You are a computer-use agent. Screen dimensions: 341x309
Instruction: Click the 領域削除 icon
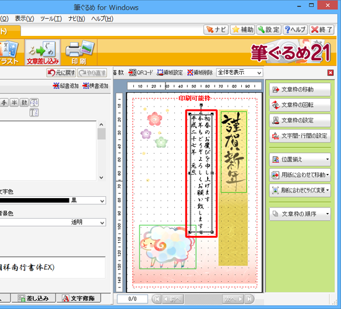pos(200,72)
